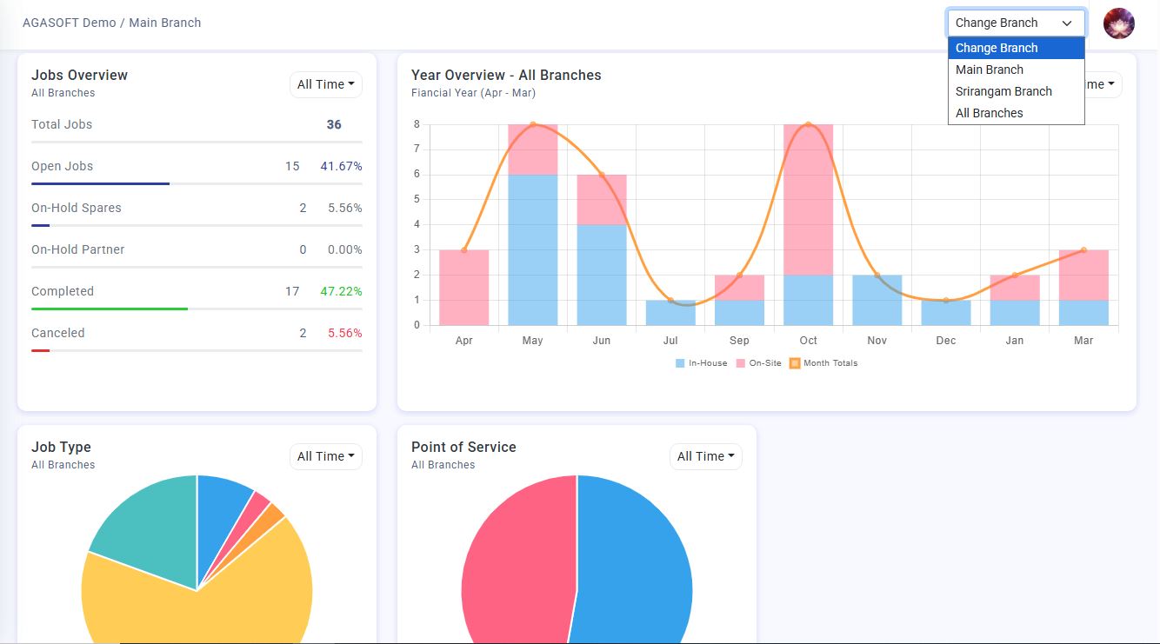Click the December In-House bar
Screen dimensions: 1160x644
pos(946,313)
